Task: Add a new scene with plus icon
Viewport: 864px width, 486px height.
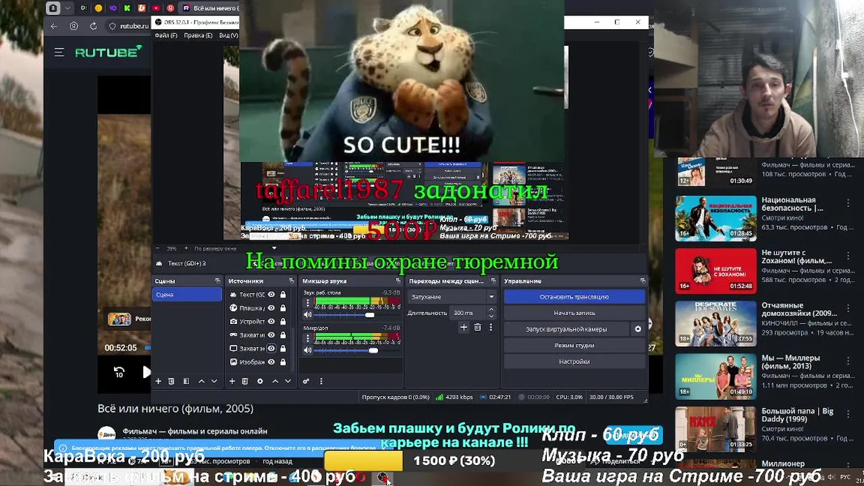Action: [x=159, y=381]
